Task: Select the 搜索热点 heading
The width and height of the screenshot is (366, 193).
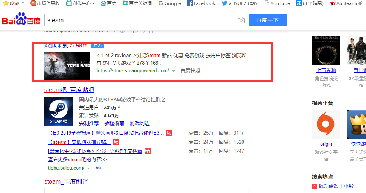Action: tap(322, 177)
